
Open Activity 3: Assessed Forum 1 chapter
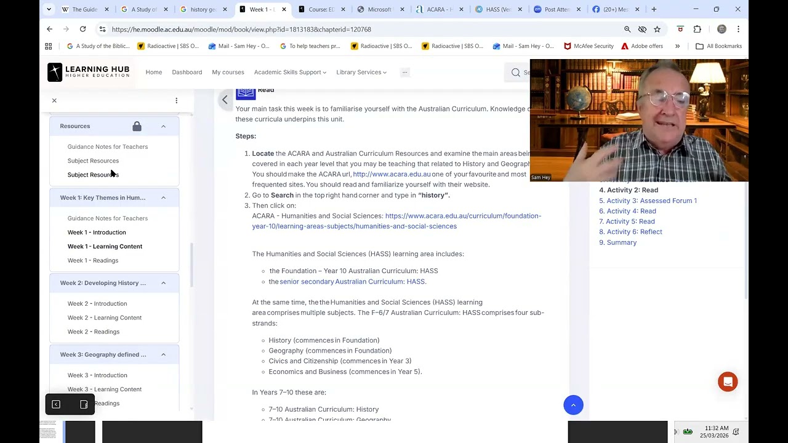click(x=651, y=201)
